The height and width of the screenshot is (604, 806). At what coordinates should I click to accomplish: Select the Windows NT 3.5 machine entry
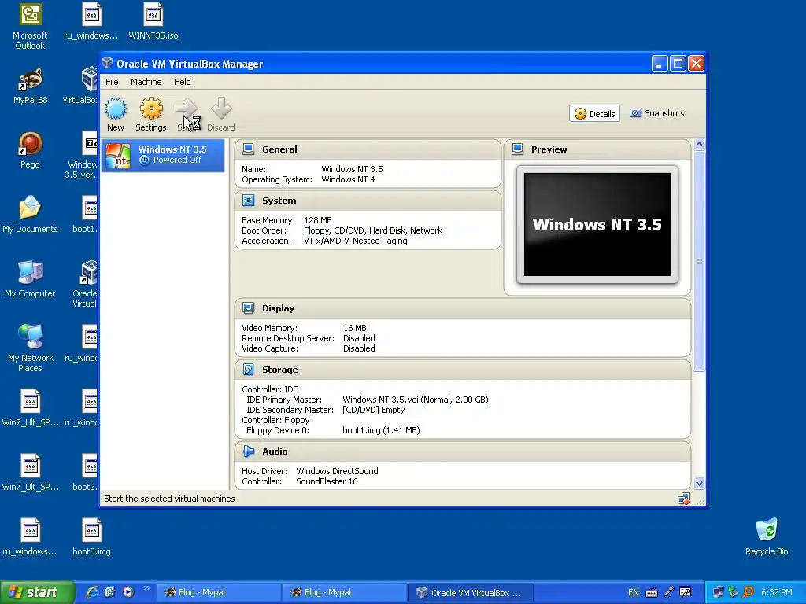163,155
